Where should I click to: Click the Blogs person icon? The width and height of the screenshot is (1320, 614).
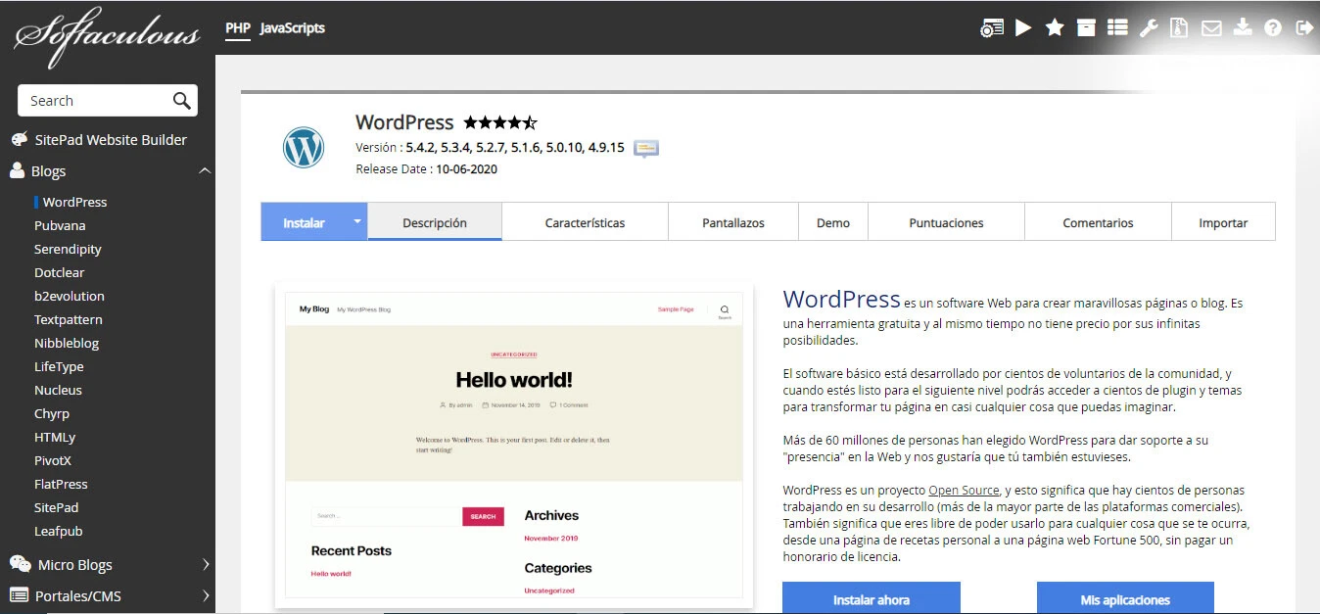tap(18, 170)
